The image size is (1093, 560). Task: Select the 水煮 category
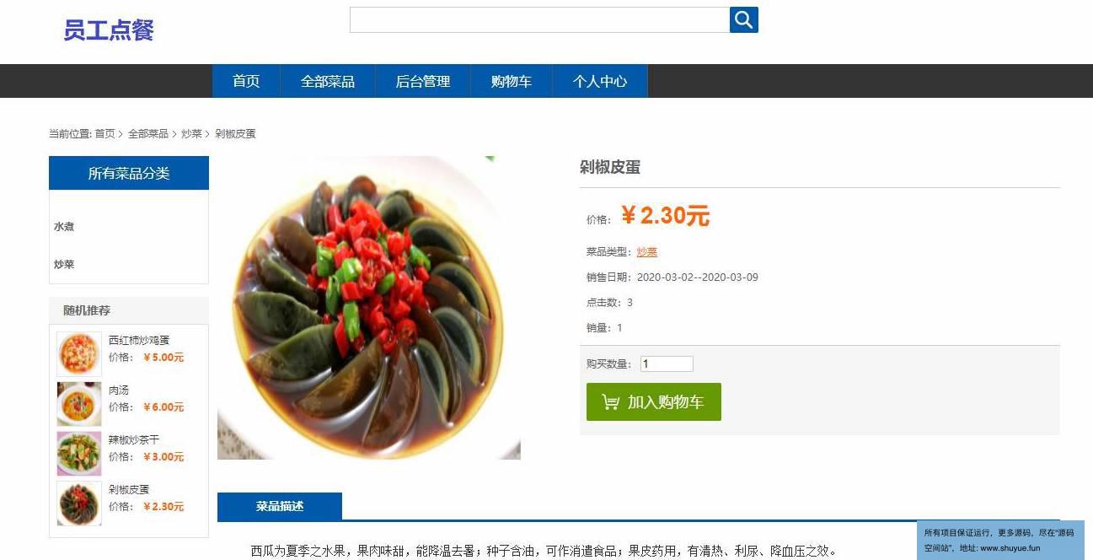point(64,227)
